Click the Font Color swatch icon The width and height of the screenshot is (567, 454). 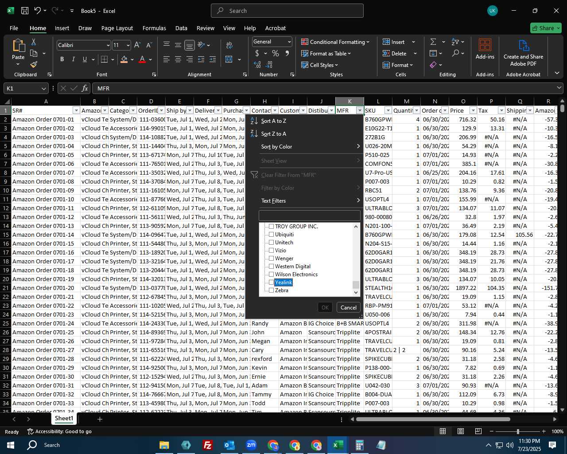(x=142, y=59)
